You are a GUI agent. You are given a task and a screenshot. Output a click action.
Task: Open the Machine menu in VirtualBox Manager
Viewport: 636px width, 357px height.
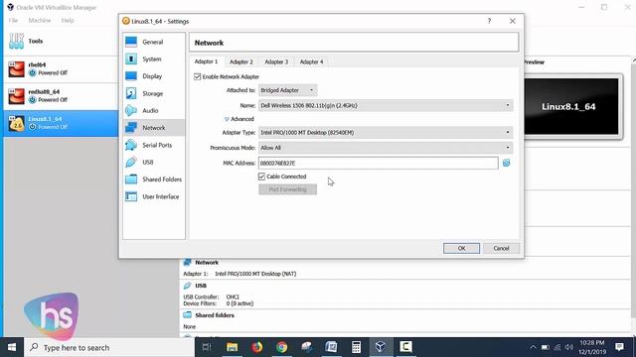pos(40,20)
